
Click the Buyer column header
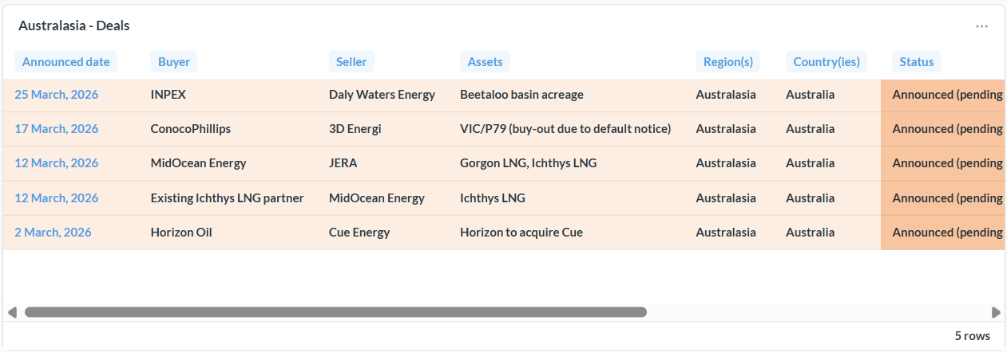(x=173, y=61)
